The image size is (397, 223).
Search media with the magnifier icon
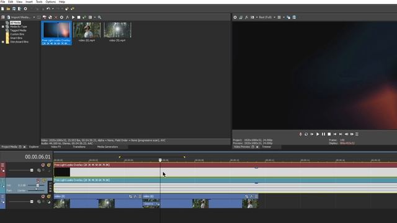(x=99, y=17)
